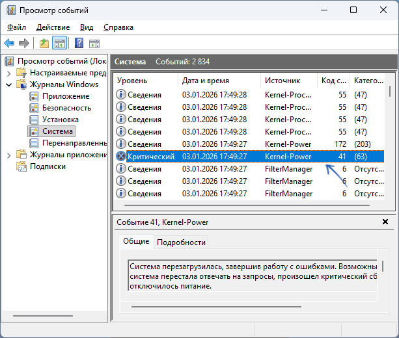
Task: Select Подписки in the console tree
Action: click(x=47, y=166)
